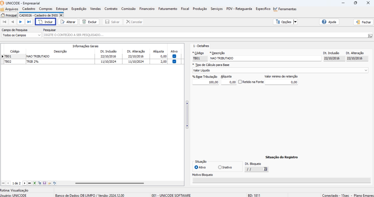This screenshot has height=197, width=374.
Task: Click the Excluir button
Action: [x=89, y=22]
